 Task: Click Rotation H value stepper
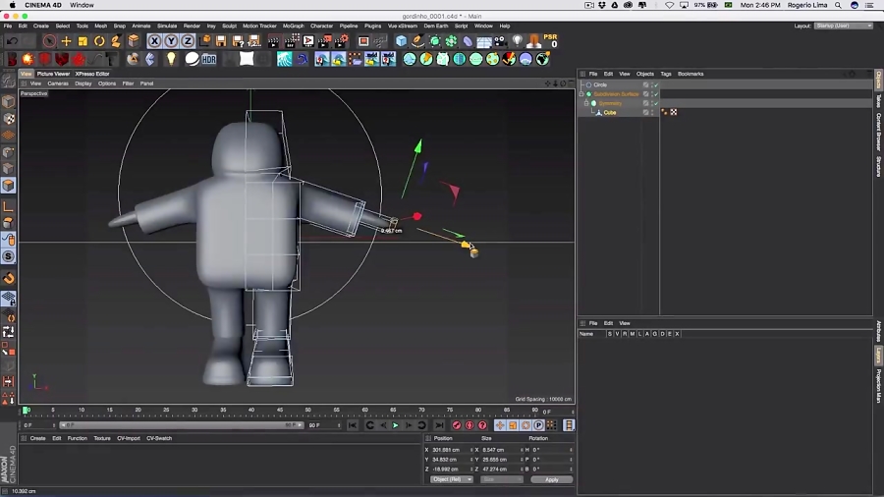pyautogui.click(x=571, y=450)
